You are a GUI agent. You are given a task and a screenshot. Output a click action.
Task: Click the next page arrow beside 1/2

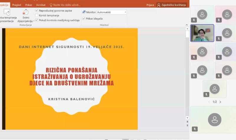pyautogui.click(x=220, y=102)
